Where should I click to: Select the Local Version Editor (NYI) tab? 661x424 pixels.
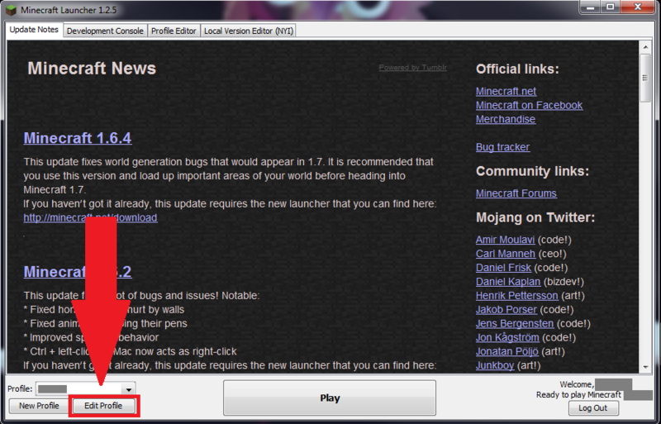tap(249, 31)
